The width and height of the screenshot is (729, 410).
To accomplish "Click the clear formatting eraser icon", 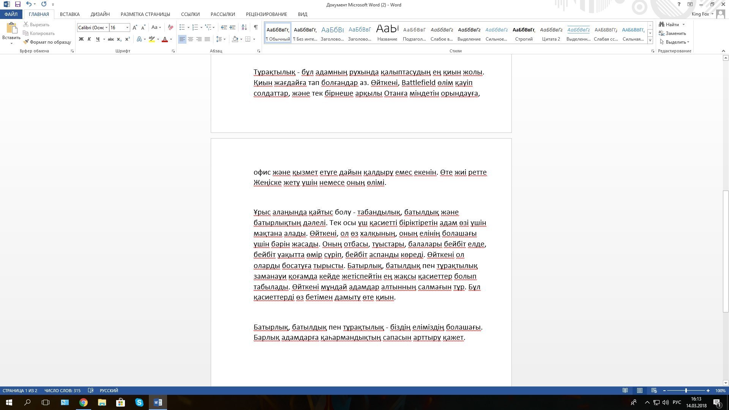I will point(170,27).
